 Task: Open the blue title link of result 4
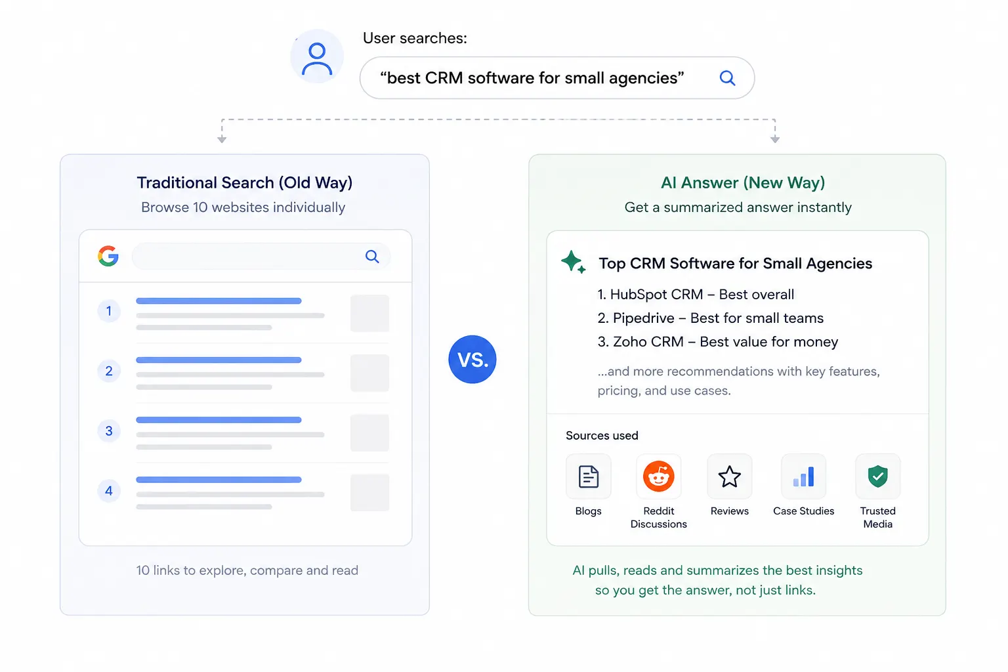pos(219,480)
